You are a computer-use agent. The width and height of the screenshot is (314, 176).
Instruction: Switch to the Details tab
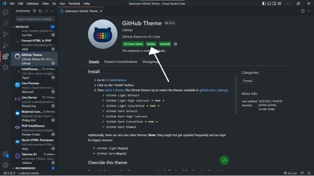coord(94,62)
